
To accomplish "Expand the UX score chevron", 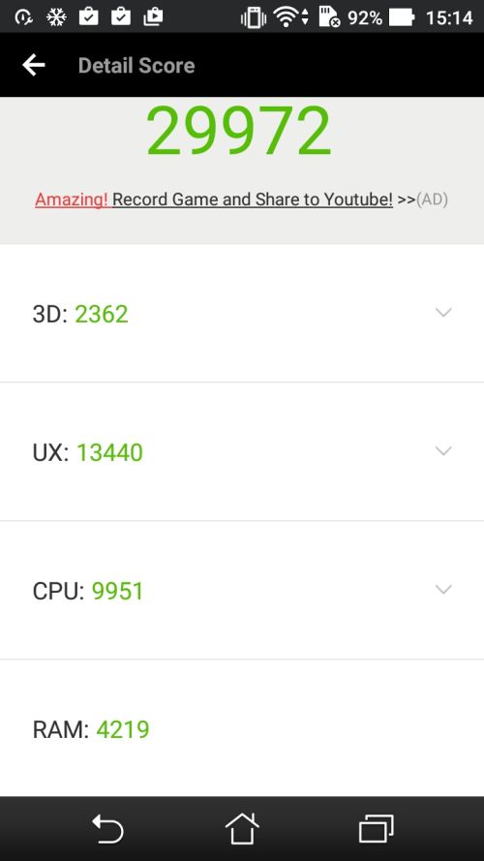I will [x=442, y=450].
